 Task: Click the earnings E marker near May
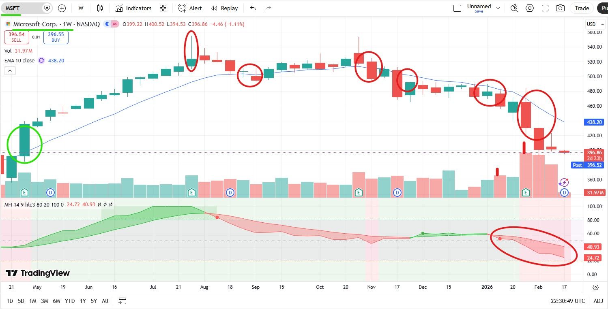click(x=25, y=192)
